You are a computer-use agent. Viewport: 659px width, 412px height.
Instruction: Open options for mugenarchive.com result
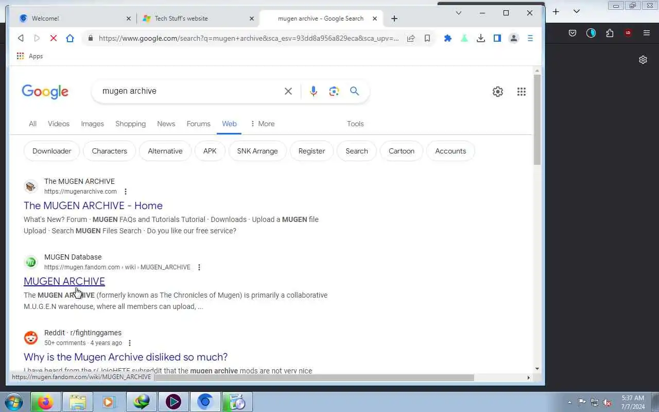(x=125, y=192)
